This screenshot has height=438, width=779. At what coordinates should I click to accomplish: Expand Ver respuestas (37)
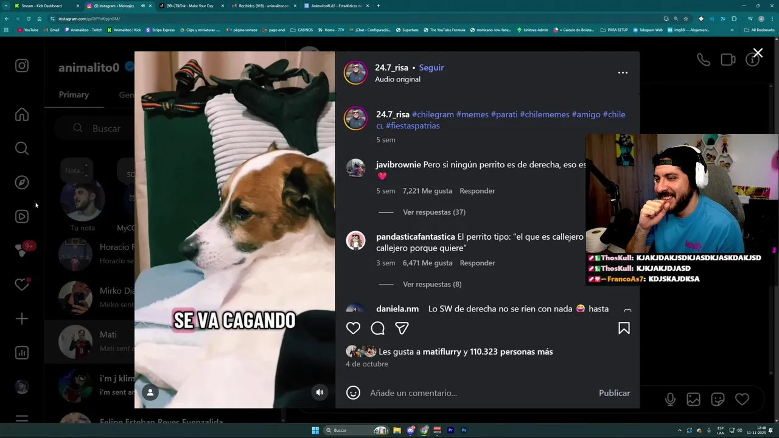[x=434, y=212]
